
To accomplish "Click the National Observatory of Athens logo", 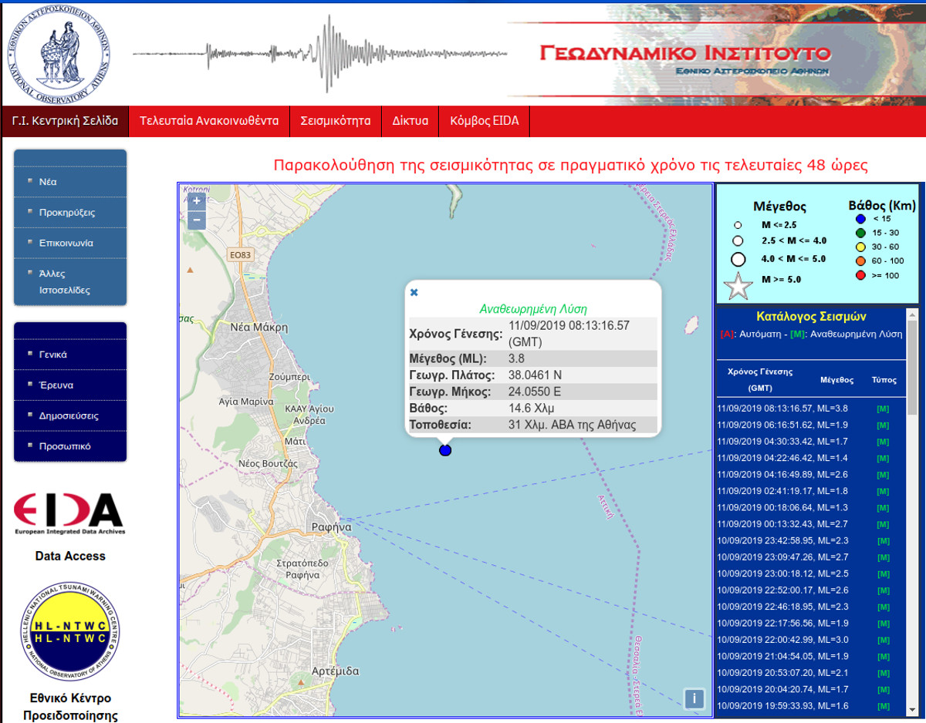I will pos(59,52).
